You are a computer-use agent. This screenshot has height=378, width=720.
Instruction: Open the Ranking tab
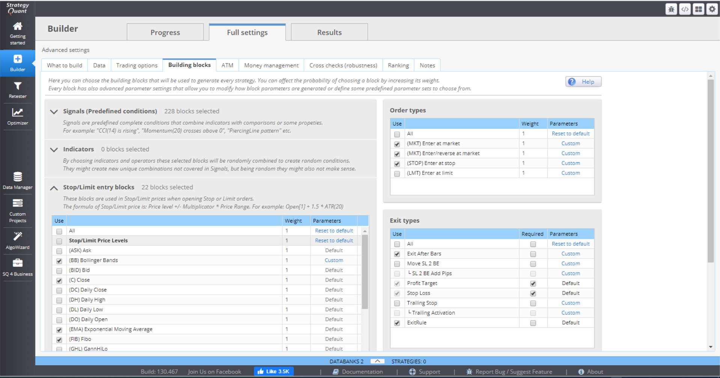[x=398, y=65]
